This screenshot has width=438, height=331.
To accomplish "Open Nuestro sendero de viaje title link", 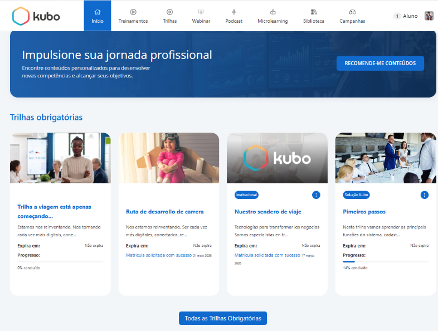I will coord(268,212).
